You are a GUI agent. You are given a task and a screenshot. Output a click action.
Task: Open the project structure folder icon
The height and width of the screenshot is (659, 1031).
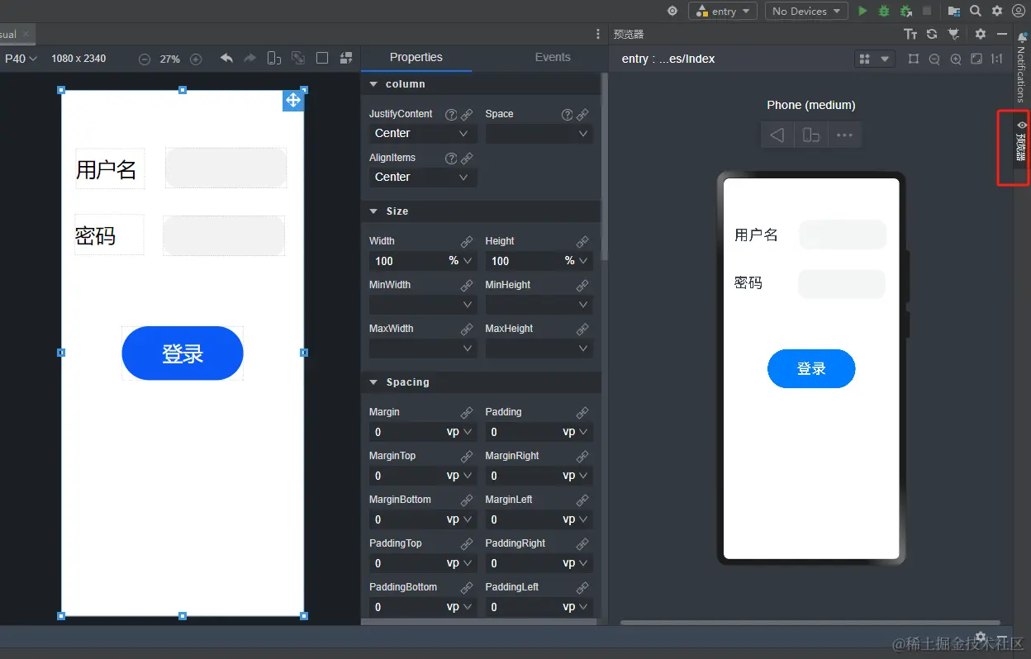(x=954, y=11)
